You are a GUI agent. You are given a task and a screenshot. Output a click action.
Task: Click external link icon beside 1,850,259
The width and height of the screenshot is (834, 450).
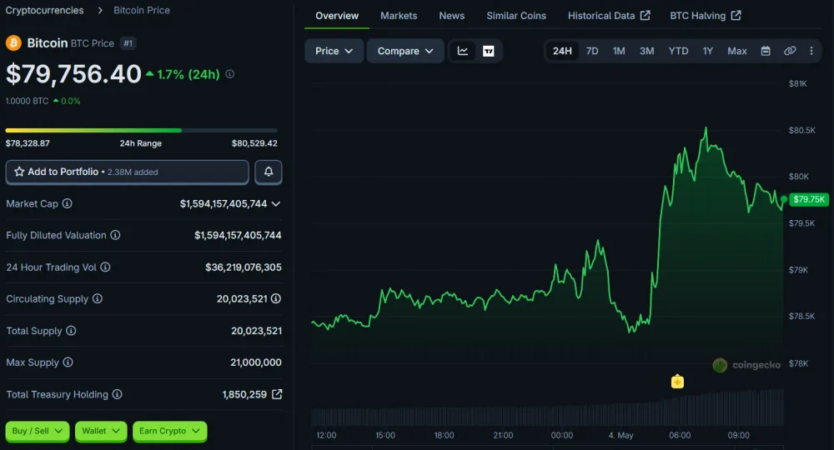(277, 394)
